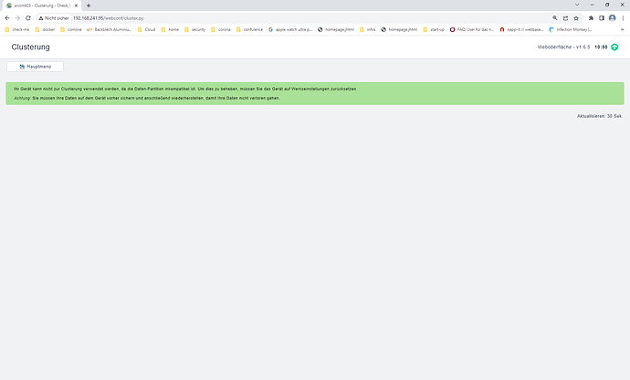This screenshot has height=380, width=630.
Task: Click the Clusterung page heading
Action: tap(30, 47)
